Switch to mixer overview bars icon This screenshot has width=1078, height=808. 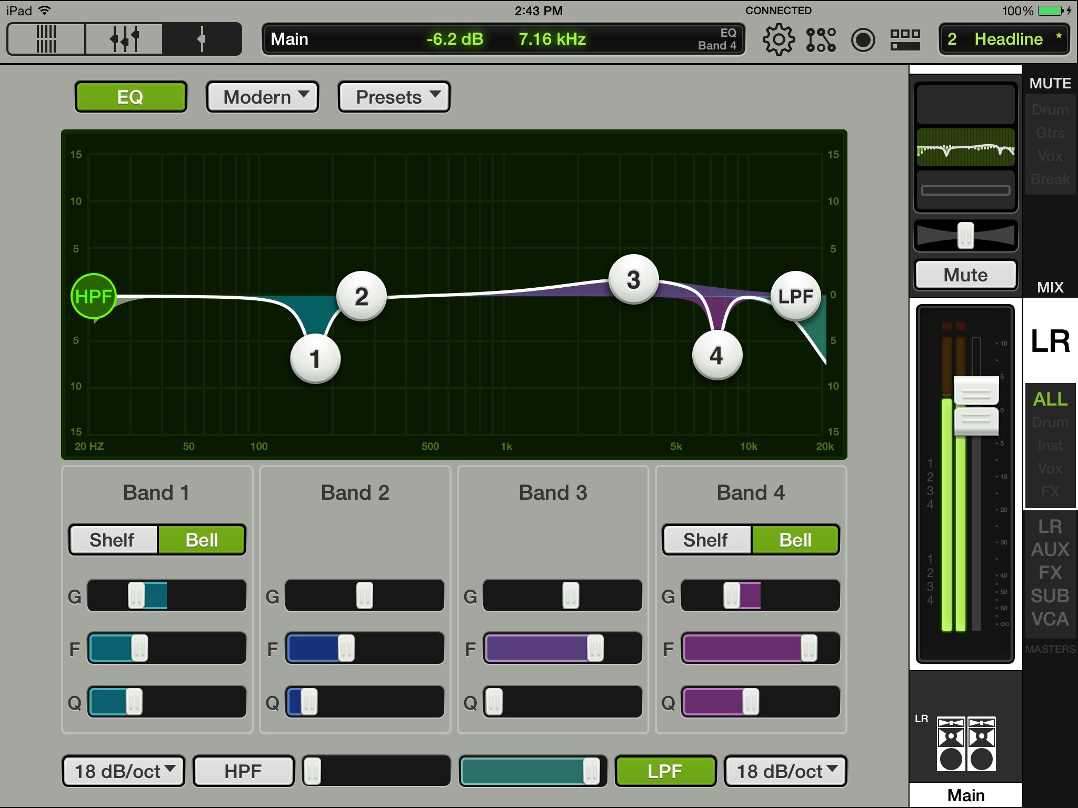pos(46,39)
